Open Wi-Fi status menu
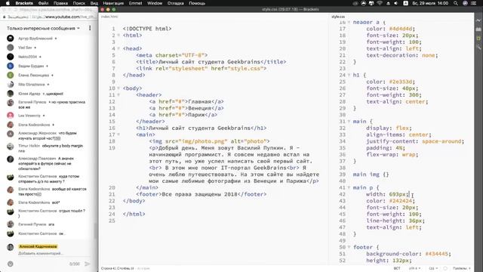 (380, 3)
